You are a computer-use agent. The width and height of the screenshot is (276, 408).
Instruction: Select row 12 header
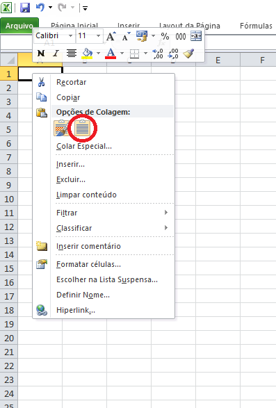coord(9,227)
